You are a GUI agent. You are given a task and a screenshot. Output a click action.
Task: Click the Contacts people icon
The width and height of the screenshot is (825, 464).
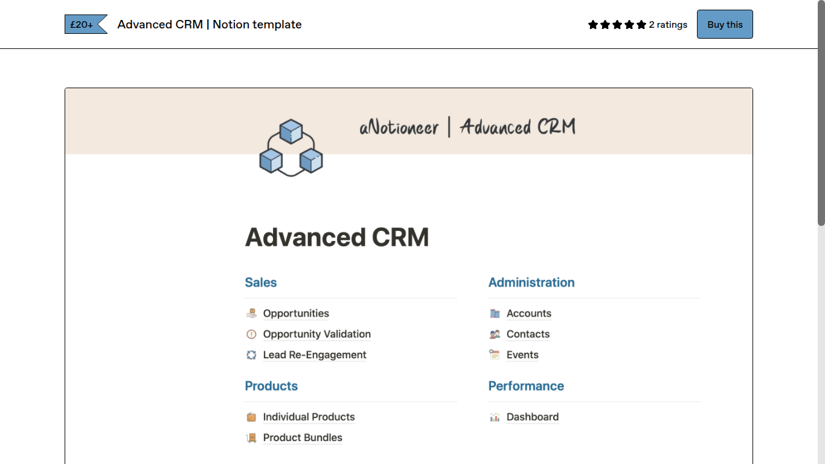click(495, 334)
